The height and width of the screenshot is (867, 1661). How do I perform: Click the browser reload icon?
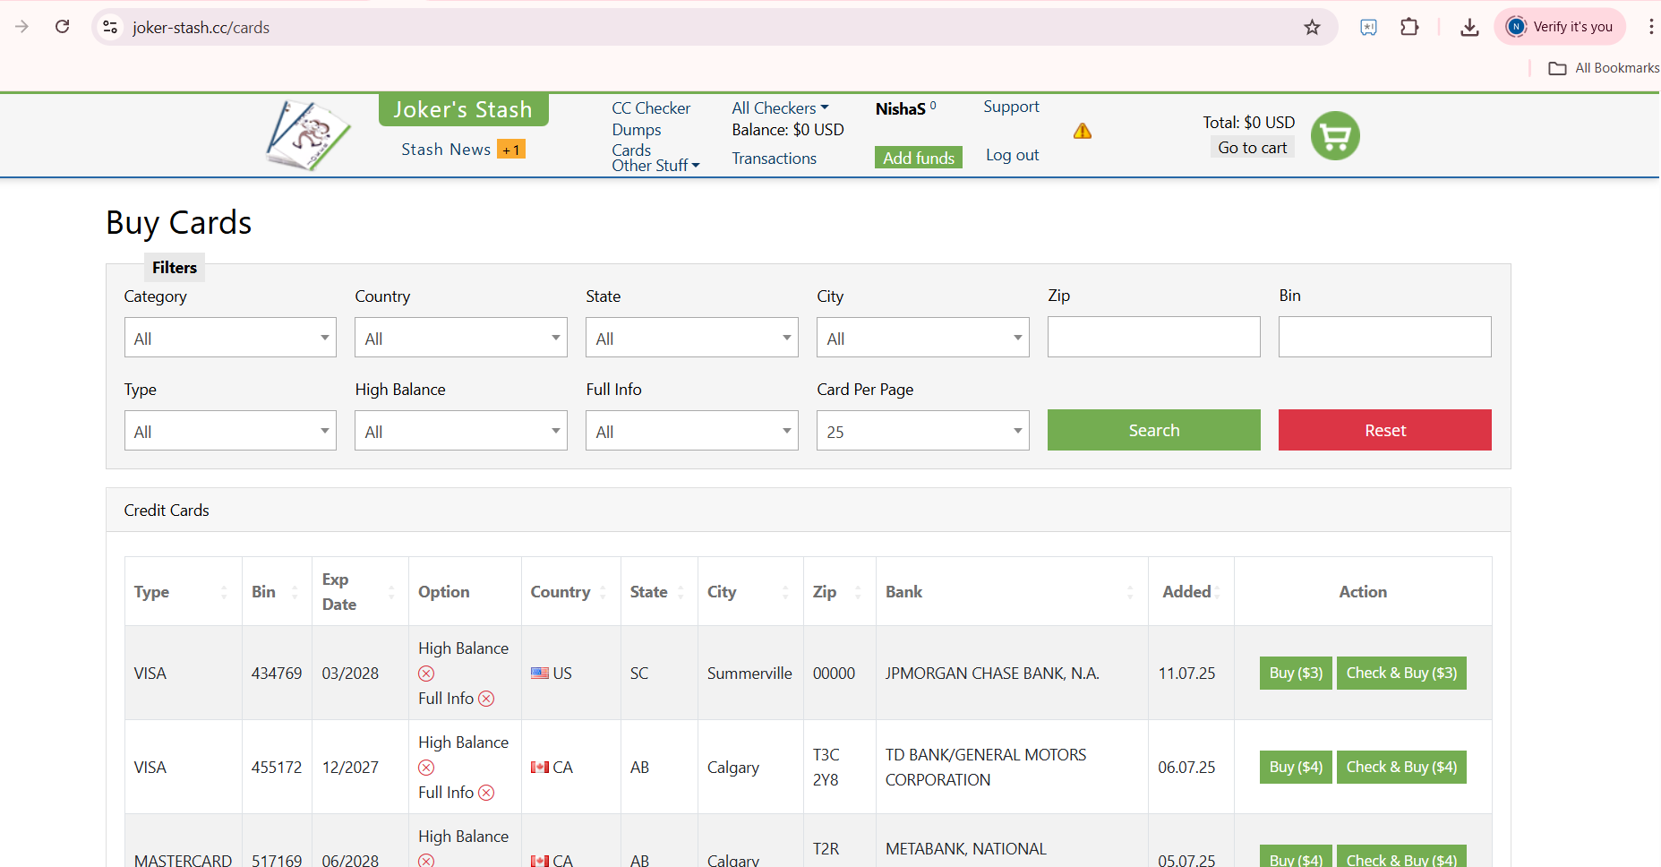[x=62, y=27]
